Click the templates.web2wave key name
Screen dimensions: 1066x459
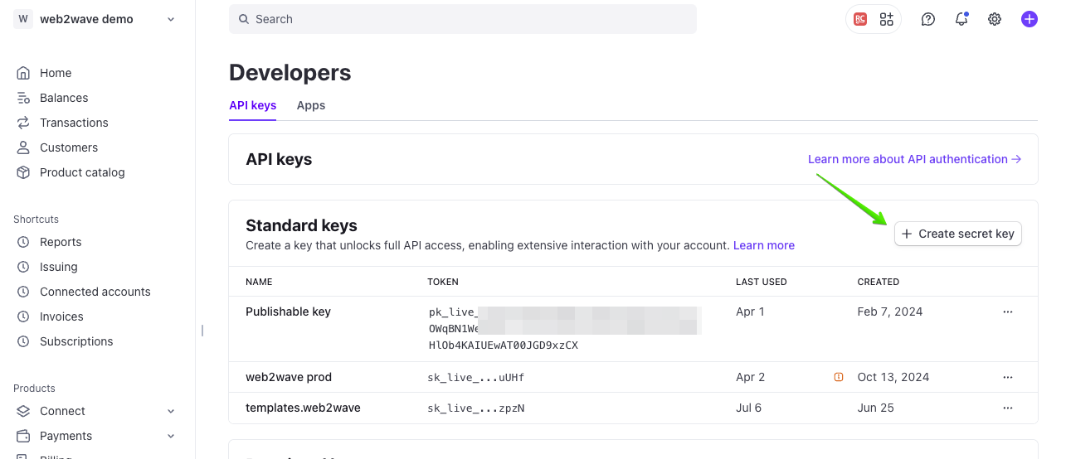coord(303,408)
